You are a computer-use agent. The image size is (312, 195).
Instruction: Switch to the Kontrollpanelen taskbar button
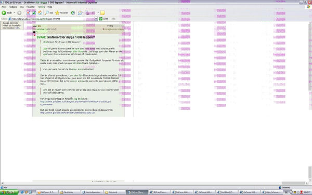[93, 192]
